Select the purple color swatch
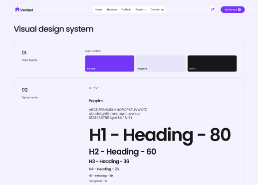The height and width of the screenshot is (185, 258). 110,63
